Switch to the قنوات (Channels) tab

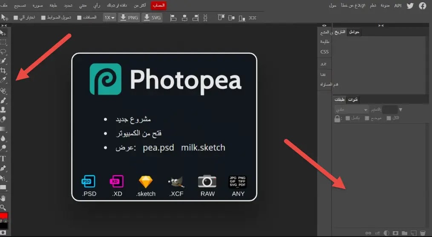pos(353,100)
